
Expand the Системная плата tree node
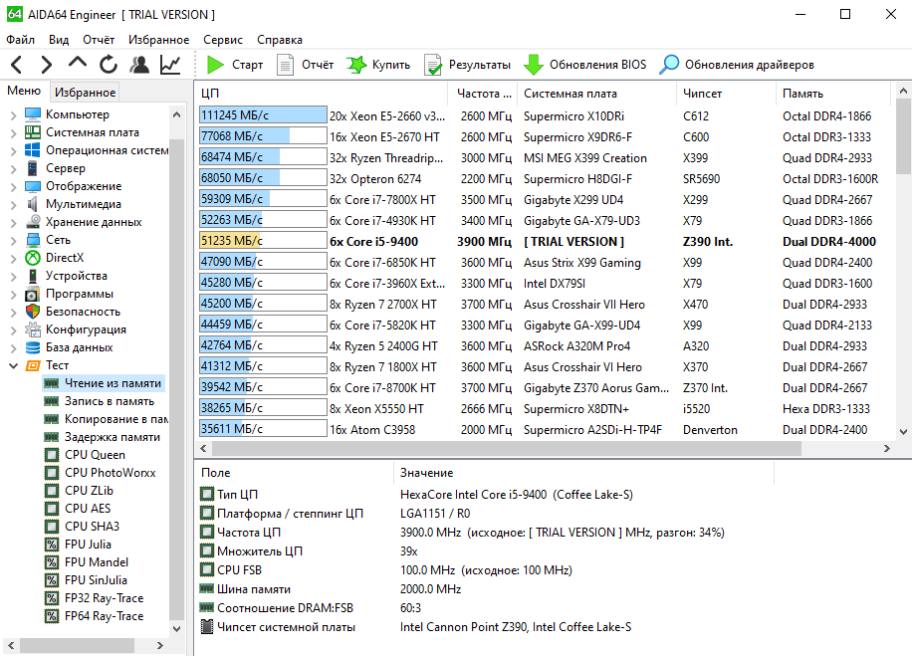[x=13, y=132]
